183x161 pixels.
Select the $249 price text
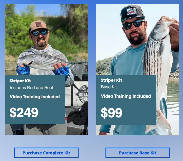click(24, 112)
